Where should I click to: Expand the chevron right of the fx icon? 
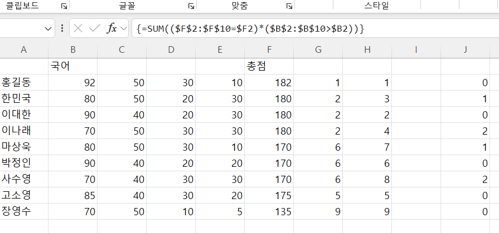[x=123, y=28]
